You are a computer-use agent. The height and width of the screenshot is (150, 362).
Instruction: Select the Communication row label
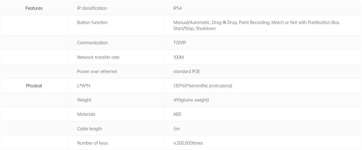[92, 43]
